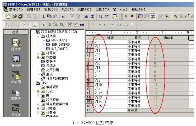Click the VB10 address cell
This screenshot has width=196, height=126.
[x=110, y=85]
